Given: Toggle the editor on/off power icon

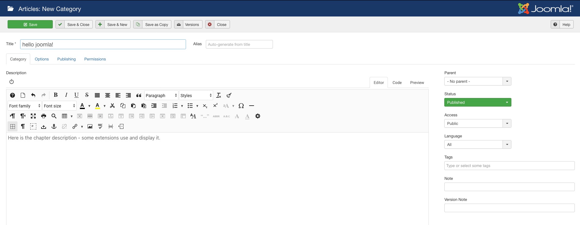Looking at the screenshot, I should point(12,82).
